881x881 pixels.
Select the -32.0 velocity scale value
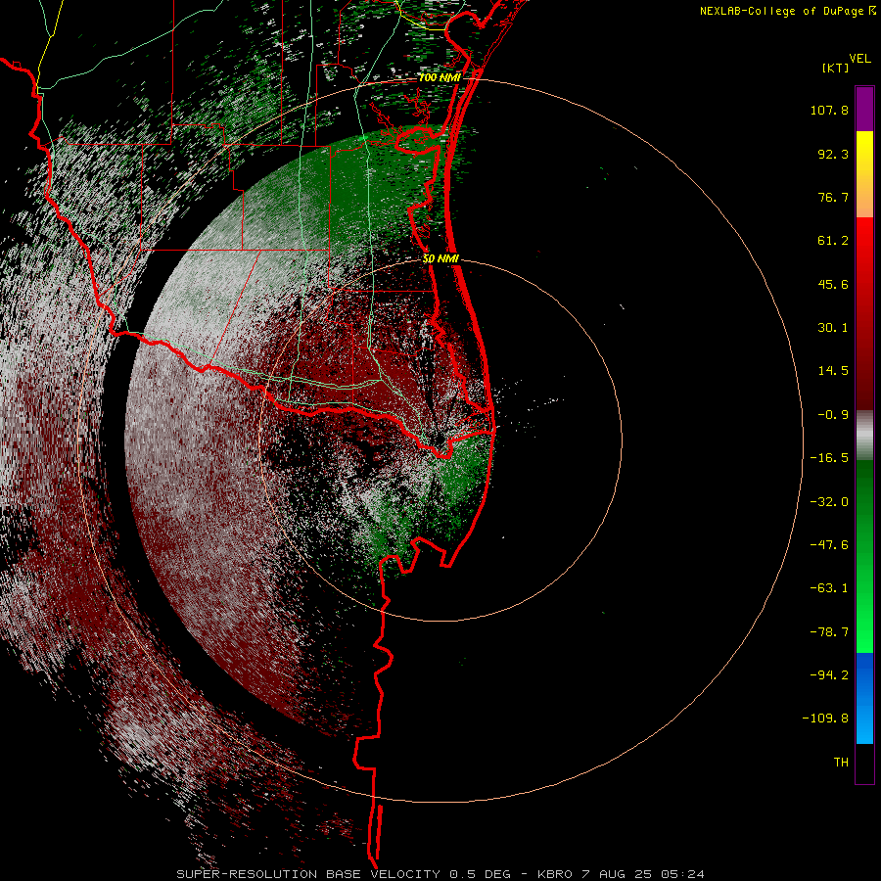(829, 502)
